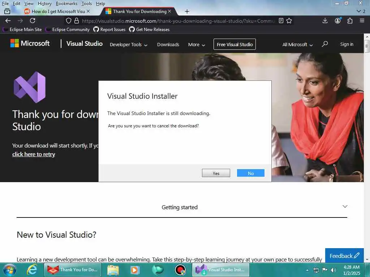Click the Visual Studio site title
The width and height of the screenshot is (370, 277).
click(85, 44)
